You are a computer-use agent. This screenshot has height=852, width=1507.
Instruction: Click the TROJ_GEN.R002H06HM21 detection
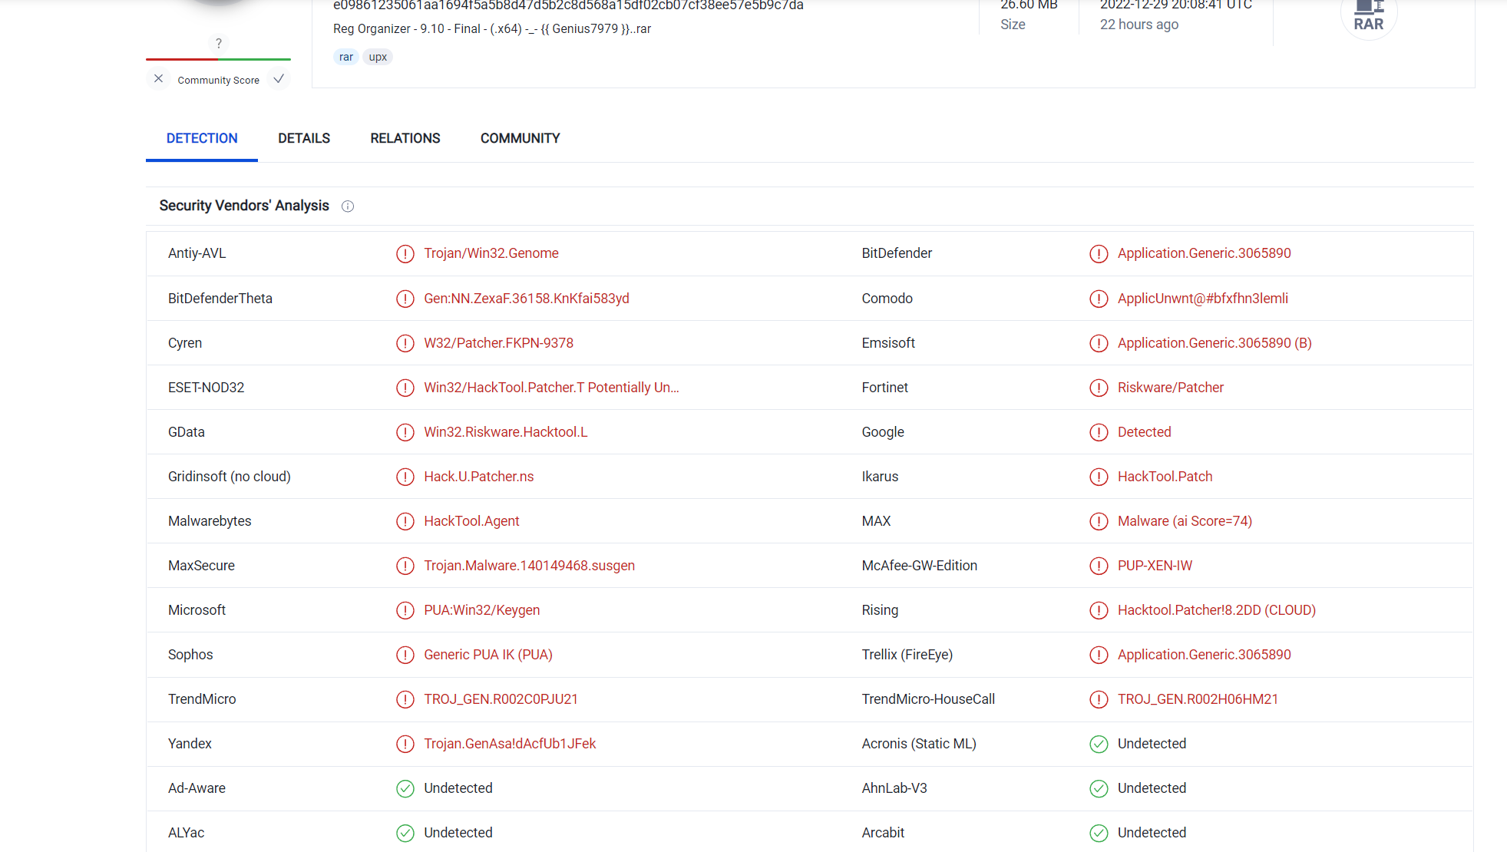click(1198, 699)
